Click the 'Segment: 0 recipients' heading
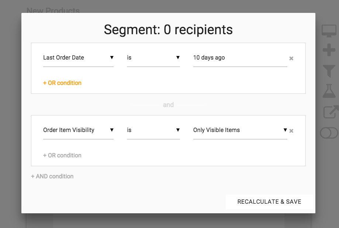This screenshot has width=339, height=228. (x=168, y=29)
